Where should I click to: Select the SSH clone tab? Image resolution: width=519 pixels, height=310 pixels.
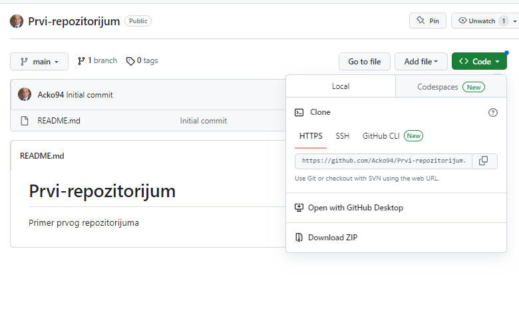(x=342, y=136)
